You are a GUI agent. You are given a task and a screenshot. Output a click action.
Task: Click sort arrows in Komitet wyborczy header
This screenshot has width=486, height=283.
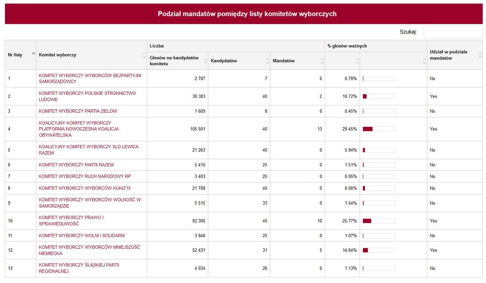[144, 55]
